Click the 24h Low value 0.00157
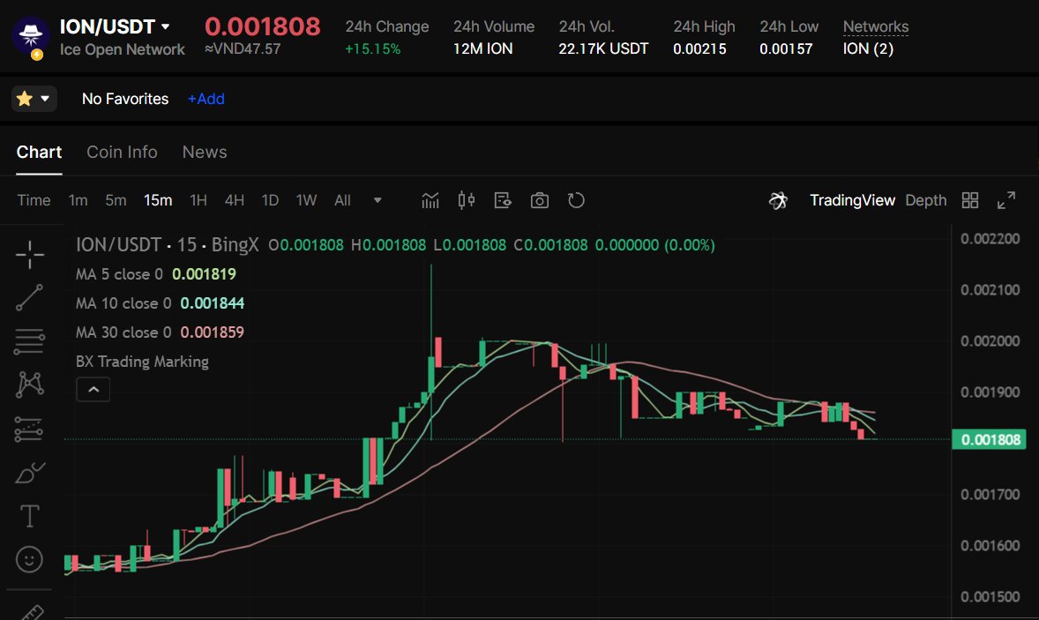 pos(786,49)
